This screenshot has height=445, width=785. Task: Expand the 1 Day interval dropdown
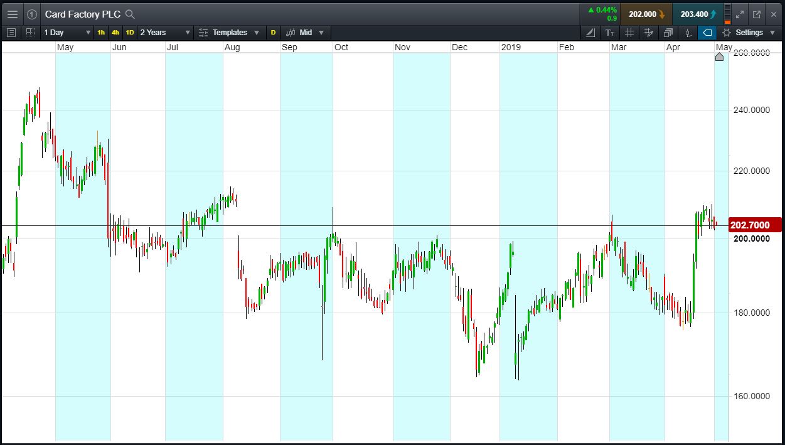coord(67,33)
